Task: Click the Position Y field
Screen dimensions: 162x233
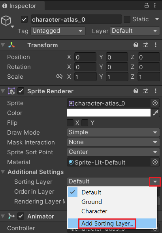Action: tap(117, 57)
